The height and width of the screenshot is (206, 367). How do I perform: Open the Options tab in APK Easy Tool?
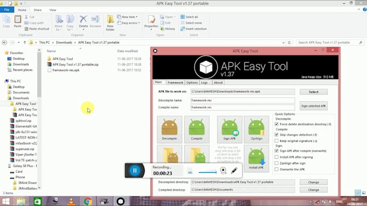tap(192, 83)
